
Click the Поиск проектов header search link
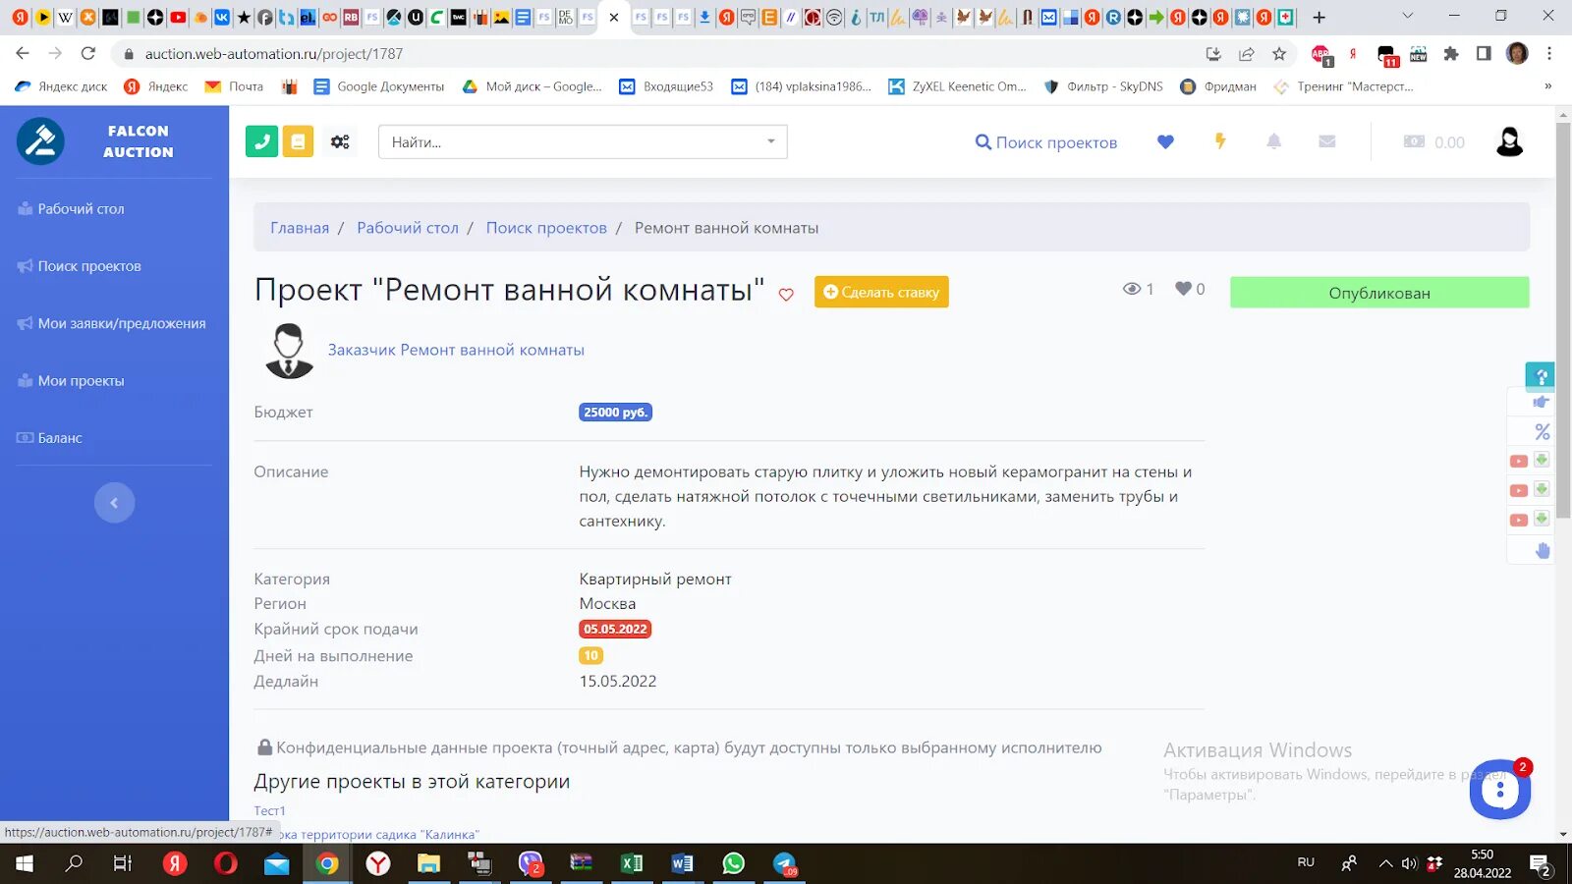(1045, 142)
